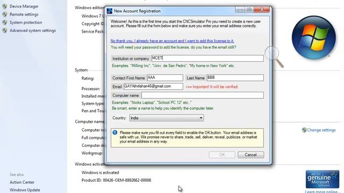Click the Windows logo orb image

(314, 38)
